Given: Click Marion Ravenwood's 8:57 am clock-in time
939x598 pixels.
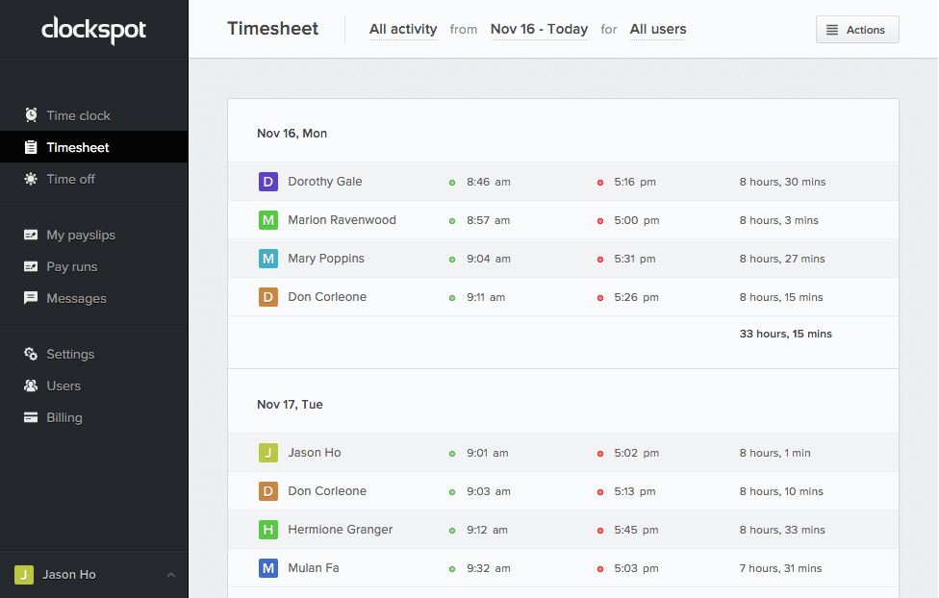Looking at the screenshot, I should [x=488, y=220].
